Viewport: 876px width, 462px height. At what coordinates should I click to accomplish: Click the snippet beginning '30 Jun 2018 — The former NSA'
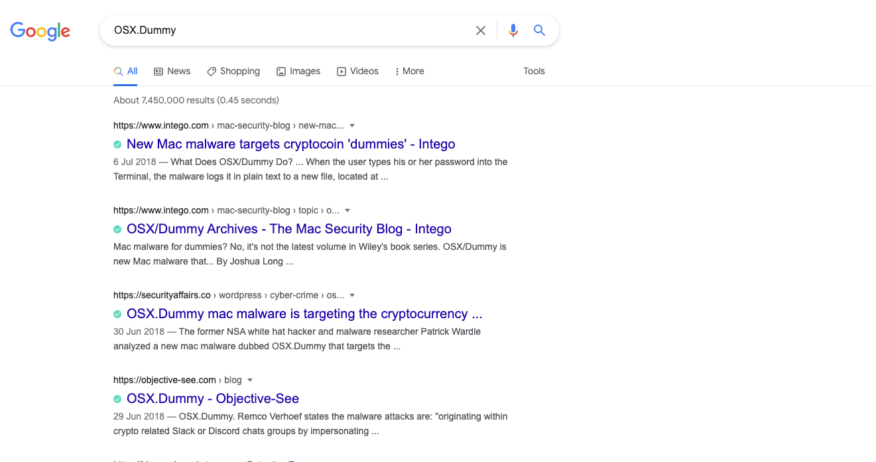pyautogui.click(x=297, y=339)
